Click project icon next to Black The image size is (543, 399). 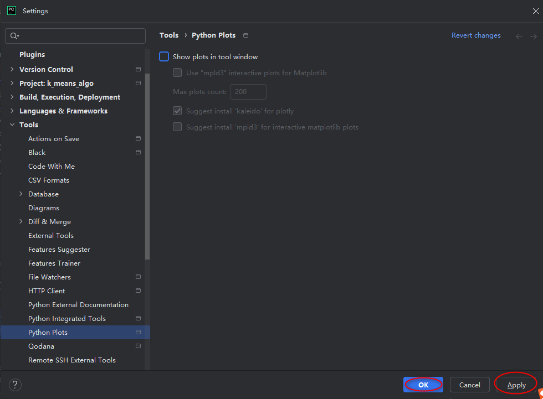click(x=138, y=152)
